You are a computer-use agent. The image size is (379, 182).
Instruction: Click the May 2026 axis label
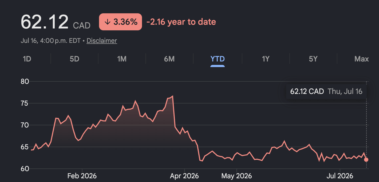pyautogui.click(x=236, y=176)
